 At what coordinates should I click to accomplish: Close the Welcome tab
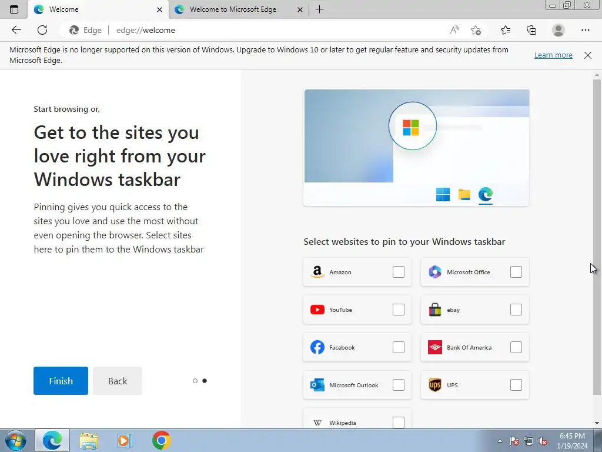[x=159, y=9]
